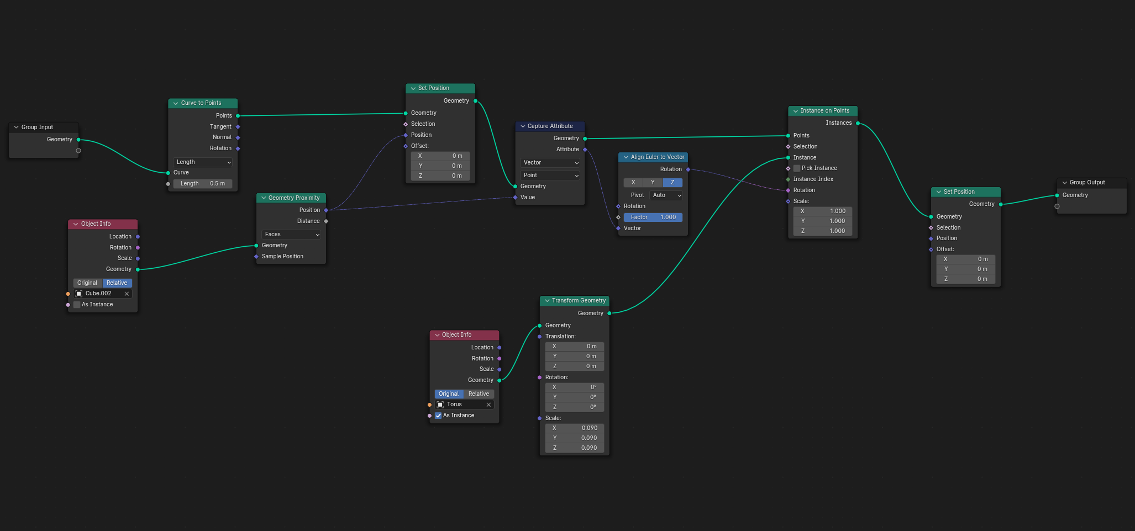Click the Attribute output socket on Capture Attribute

click(585, 150)
